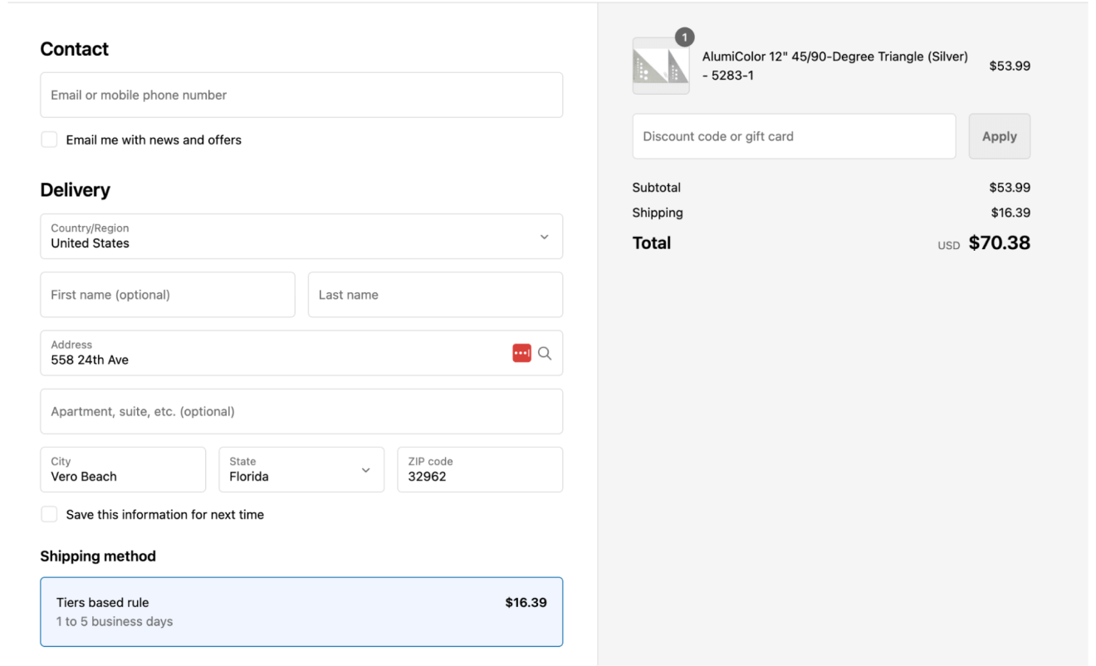Click the Total amount $70.38
This screenshot has width=1096, height=666.
[x=1000, y=242]
